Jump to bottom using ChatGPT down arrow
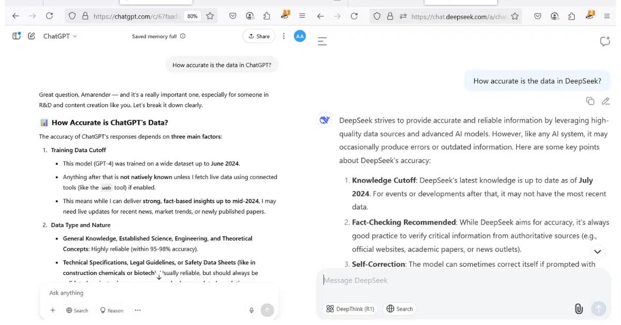Viewport: 621px width, 325px height. click(x=159, y=277)
